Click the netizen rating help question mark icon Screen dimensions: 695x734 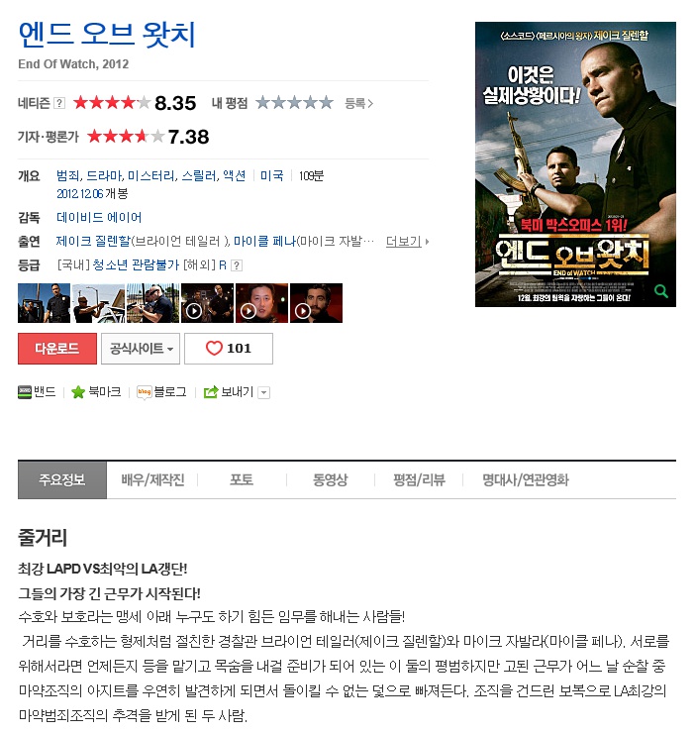tap(59, 103)
